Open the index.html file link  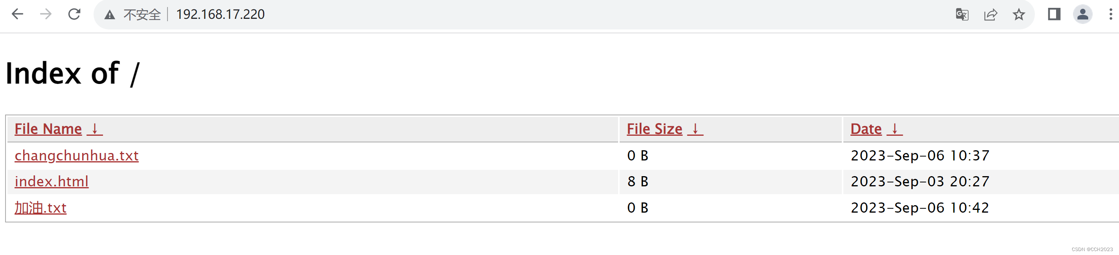click(51, 182)
